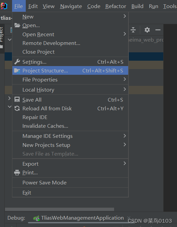Hide the panel with minus icon
The image size is (177, 227).
[x=158, y=30]
